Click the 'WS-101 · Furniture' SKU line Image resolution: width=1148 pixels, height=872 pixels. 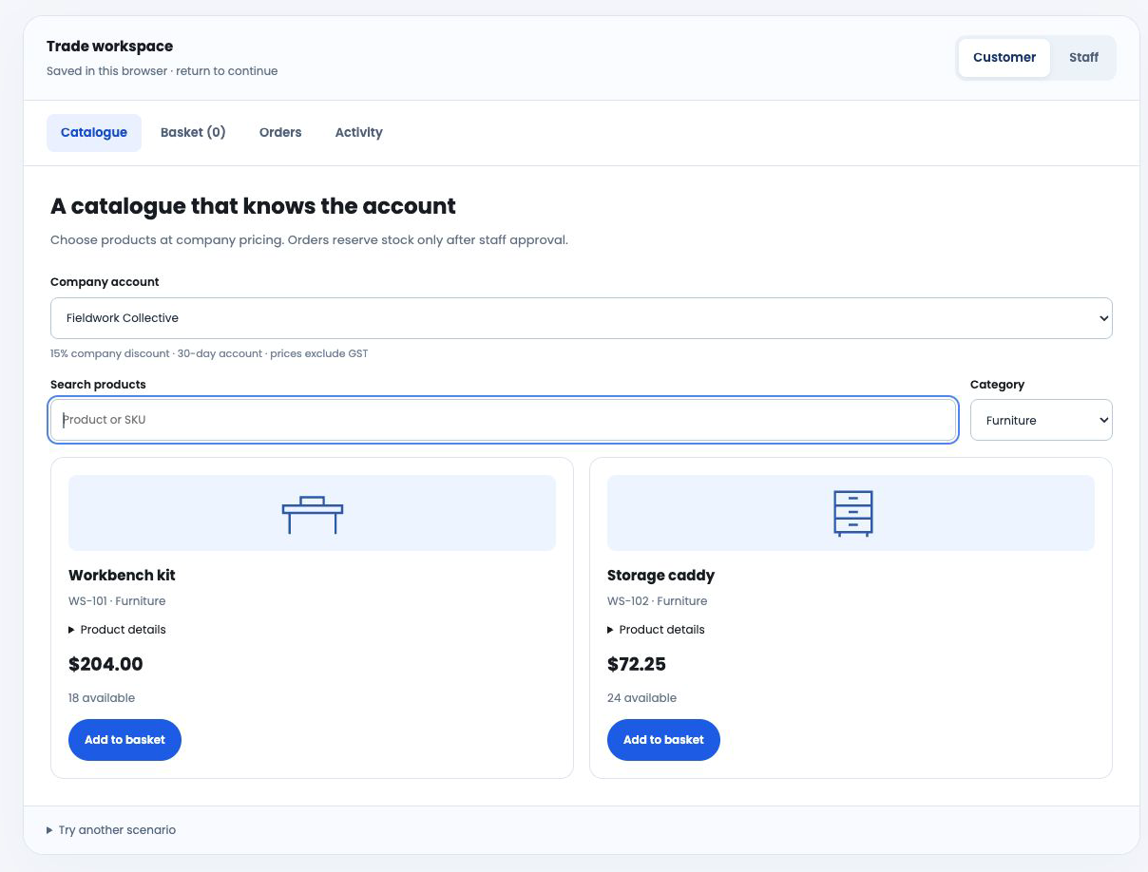[x=117, y=601]
